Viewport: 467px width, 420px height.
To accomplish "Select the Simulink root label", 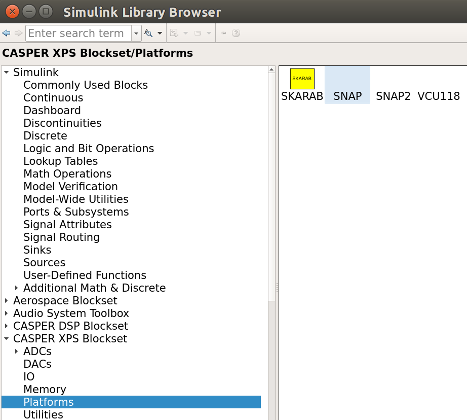I will coord(36,72).
